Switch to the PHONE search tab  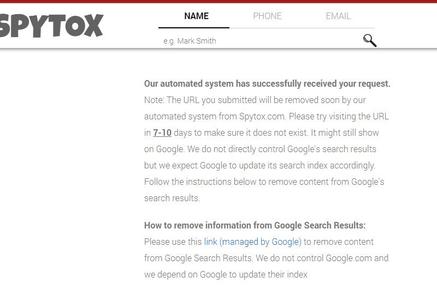pos(267,16)
